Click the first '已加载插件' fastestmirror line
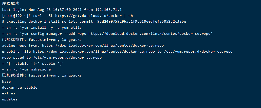The width and height of the screenshot is (261, 108). click(42, 40)
